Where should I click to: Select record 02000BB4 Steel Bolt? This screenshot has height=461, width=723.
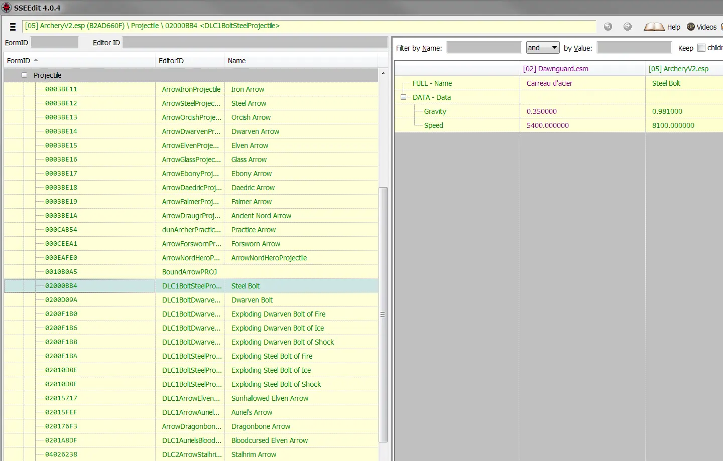pos(191,286)
